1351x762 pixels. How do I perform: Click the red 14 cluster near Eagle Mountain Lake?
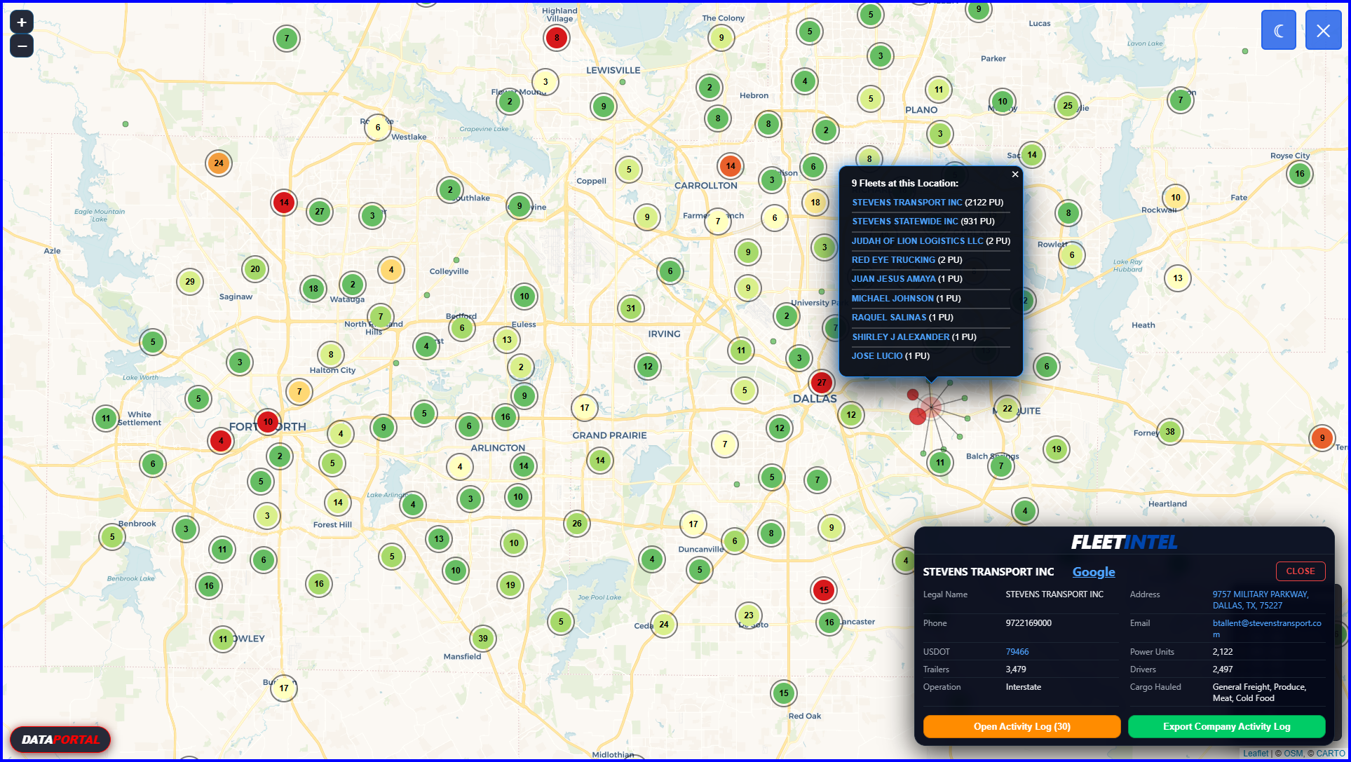pos(283,203)
